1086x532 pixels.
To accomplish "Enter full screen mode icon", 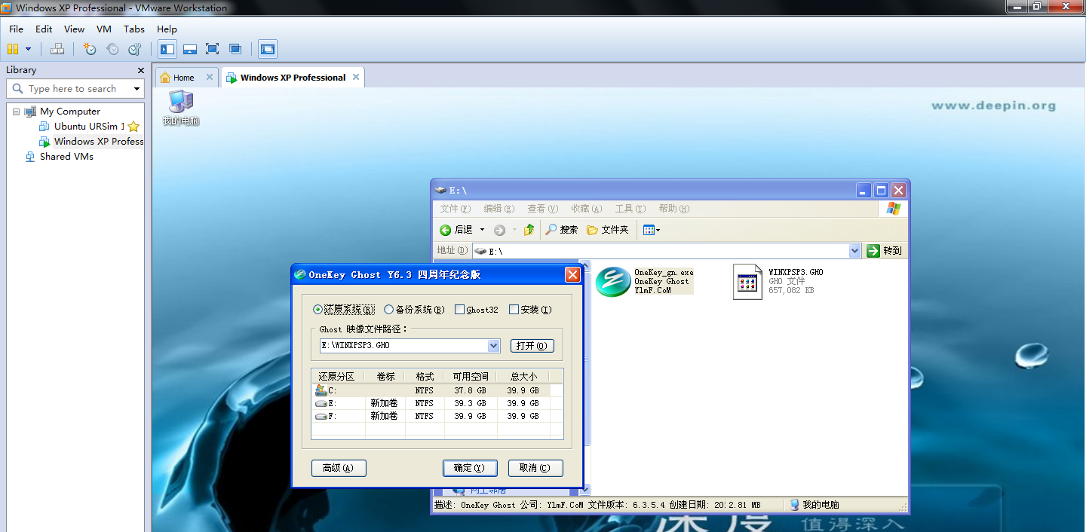I will [213, 49].
